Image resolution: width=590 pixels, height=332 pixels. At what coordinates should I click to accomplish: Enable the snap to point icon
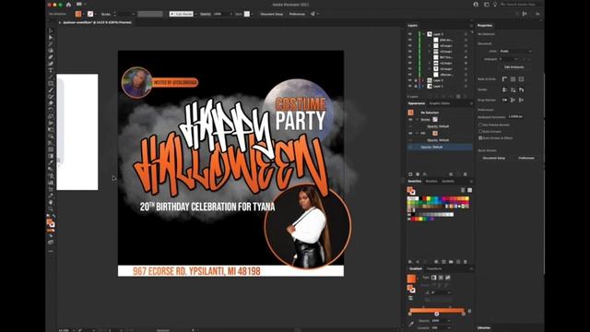pyautogui.click(x=504, y=100)
